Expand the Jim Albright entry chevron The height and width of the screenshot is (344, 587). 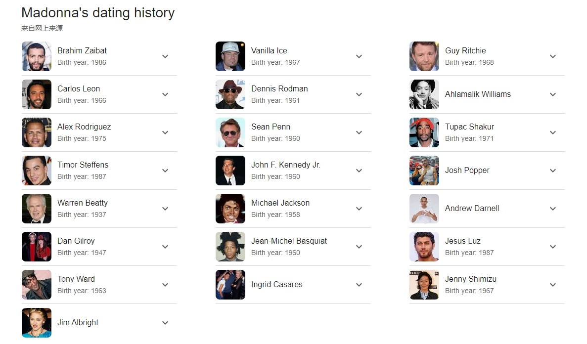pos(165,323)
